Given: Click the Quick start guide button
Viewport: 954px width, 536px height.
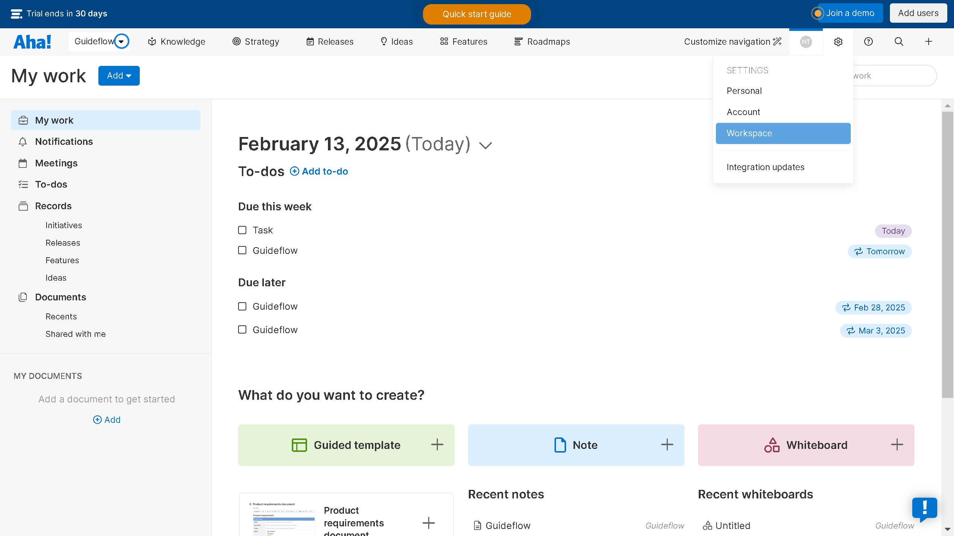Looking at the screenshot, I should click(x=477, y=14).
